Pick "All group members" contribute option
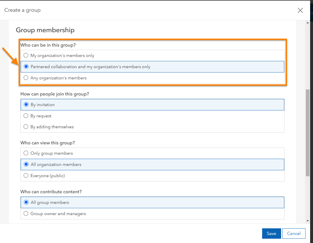Screen dimensions: 313x243 pyautogui.click(x=26, y=202)
